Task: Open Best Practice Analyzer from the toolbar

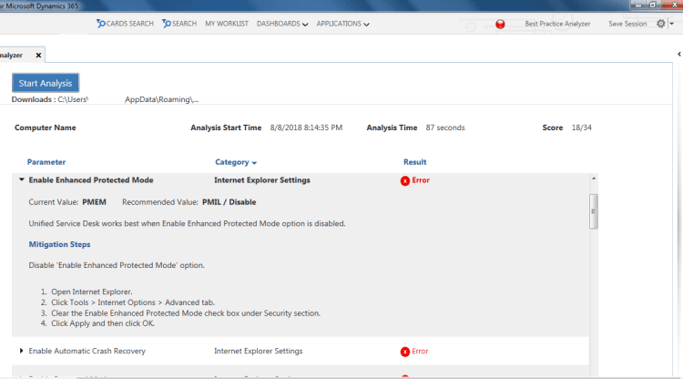Action: click(x=557, y=24)
